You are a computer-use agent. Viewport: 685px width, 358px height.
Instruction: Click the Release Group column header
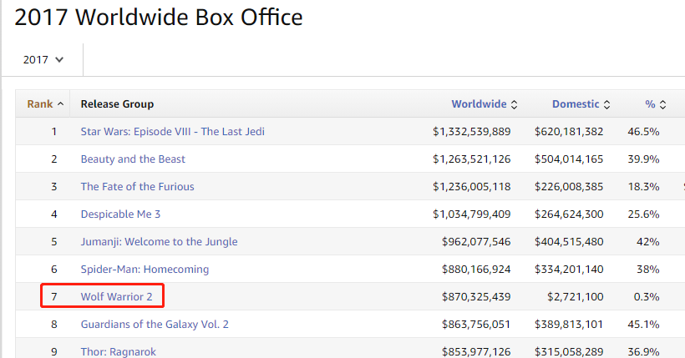(117, 104)
